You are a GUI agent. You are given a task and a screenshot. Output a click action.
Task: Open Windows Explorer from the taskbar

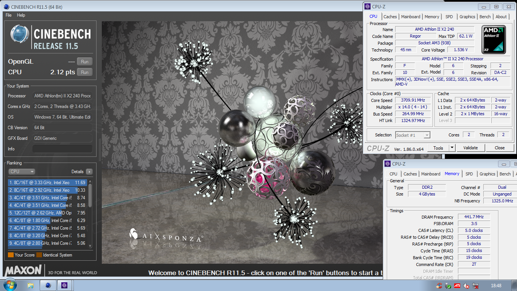31,285
